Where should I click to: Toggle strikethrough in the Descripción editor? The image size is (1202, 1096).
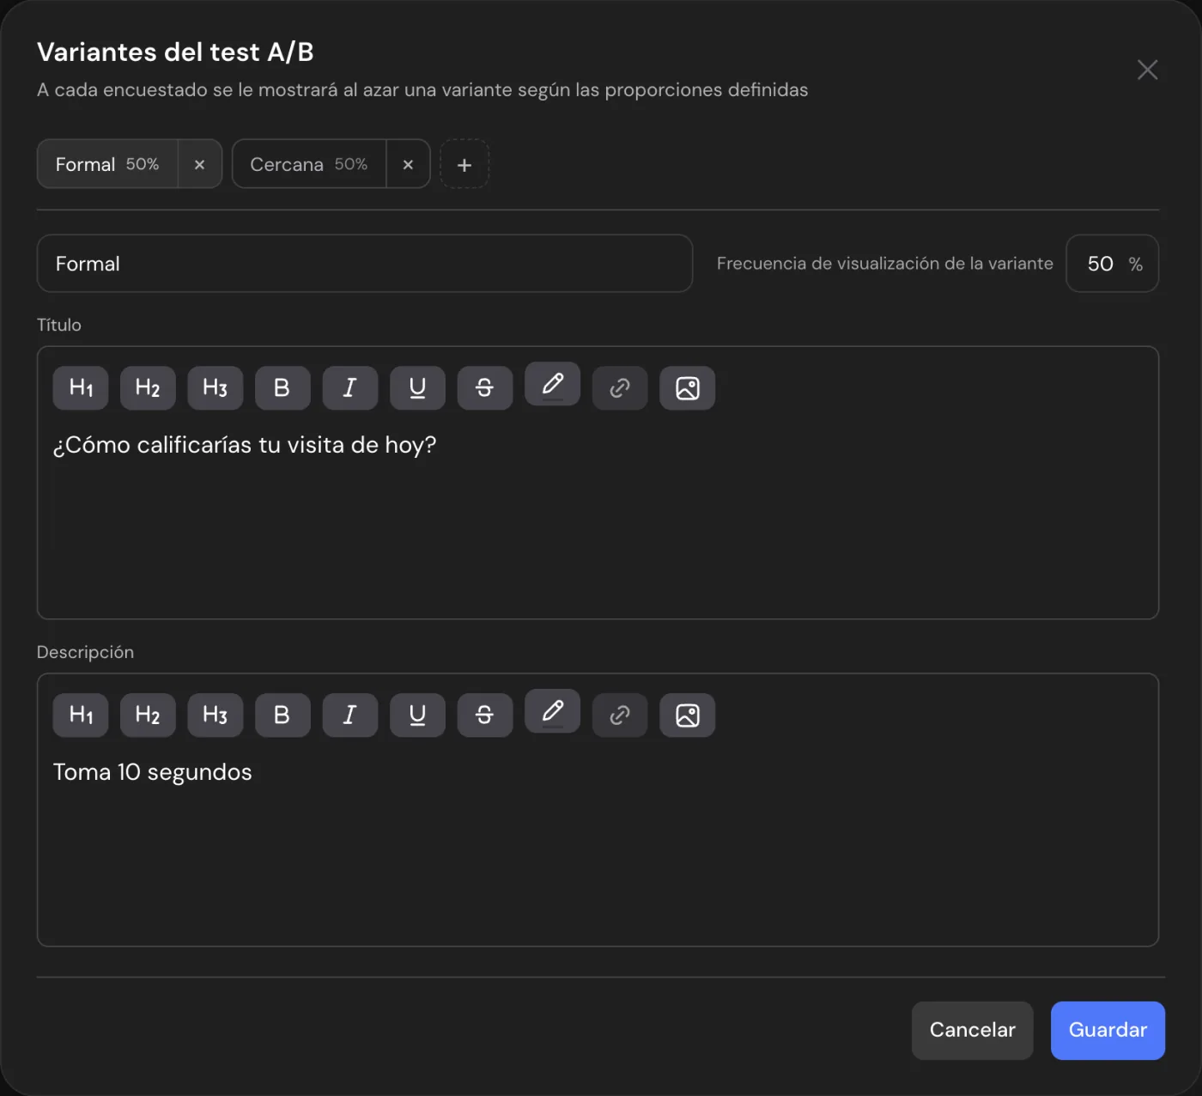484,715
